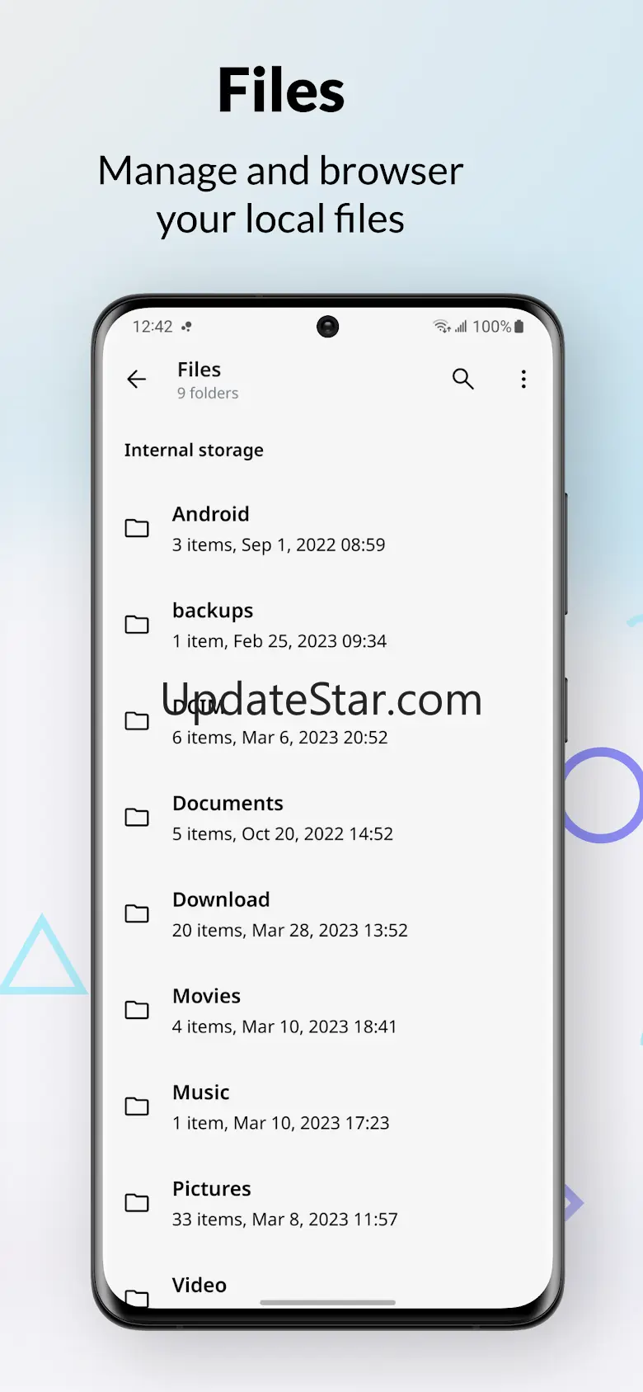Open the Video folder name
This screenshot has width=643, height=1392.
[199, 1285]
